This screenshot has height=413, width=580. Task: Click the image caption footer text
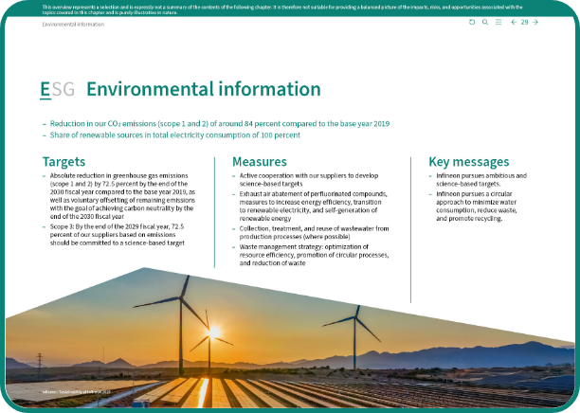(x=77, y=390)
